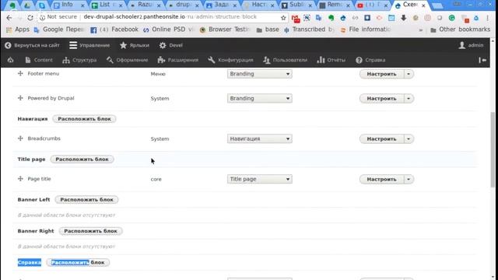
Task: Click Настроить for Breadcrumbs block
Action: (x=382, y=138)
